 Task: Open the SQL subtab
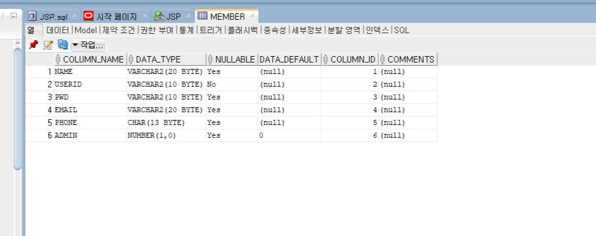402,31
